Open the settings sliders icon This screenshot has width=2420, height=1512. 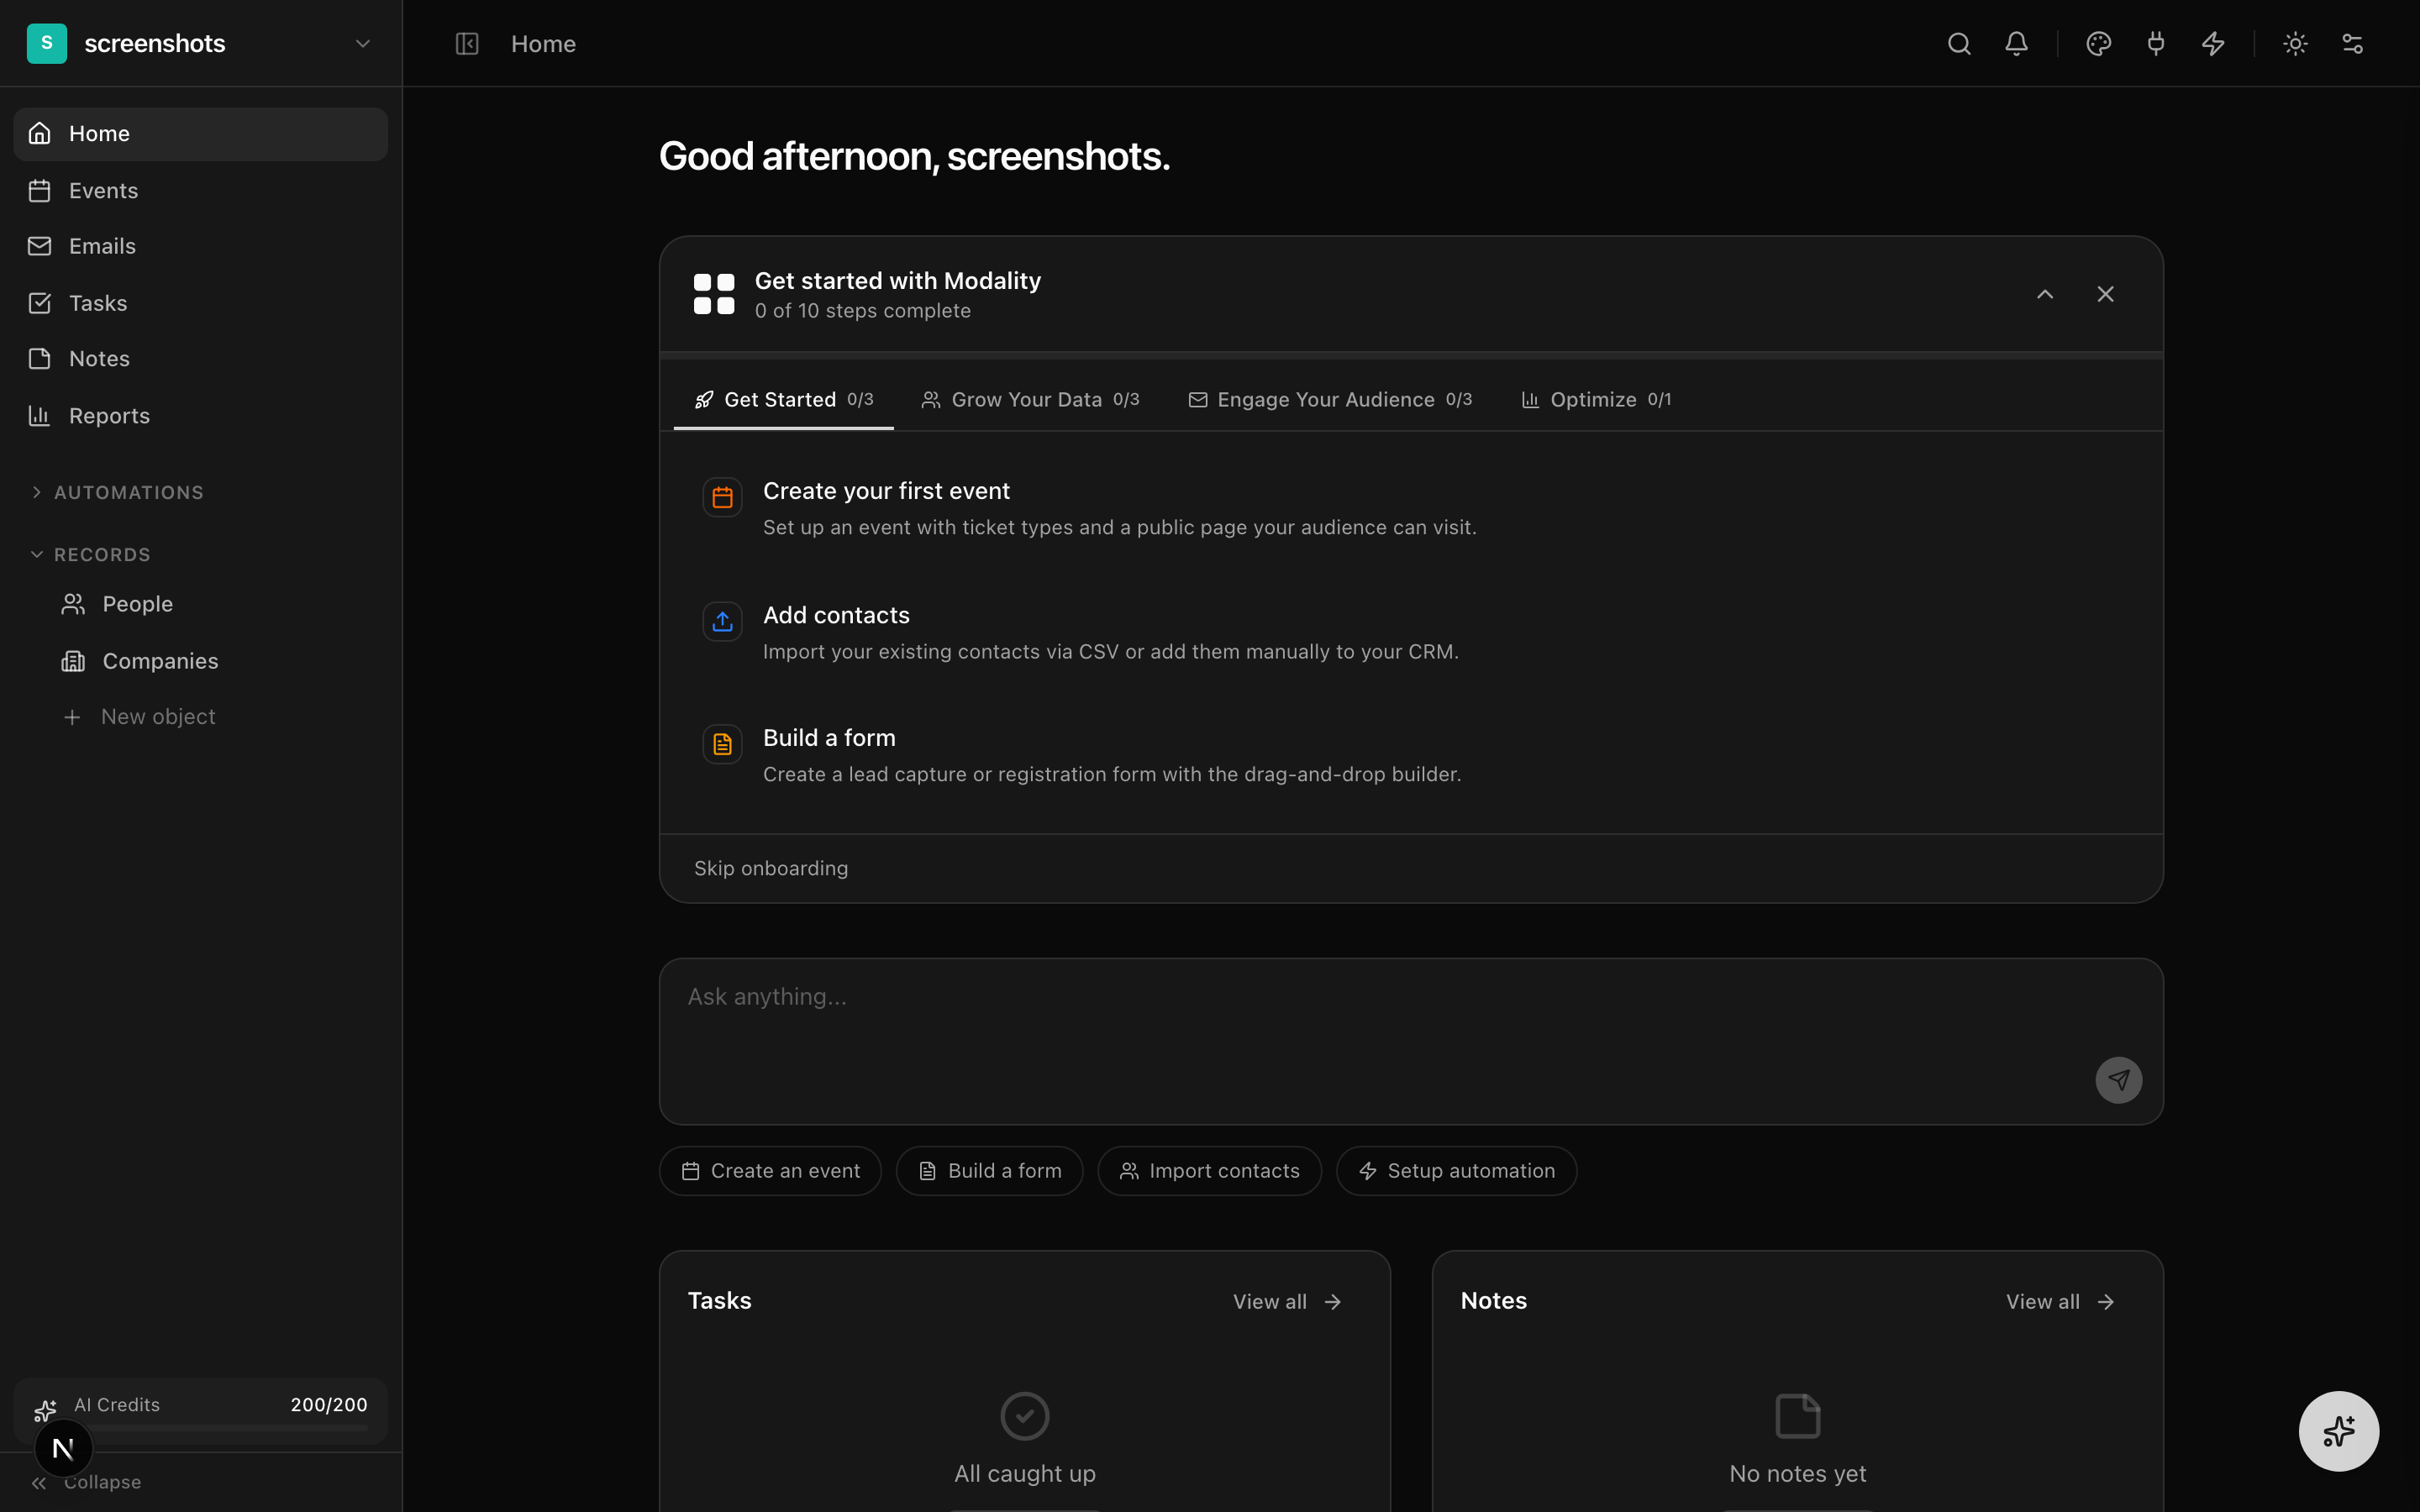point(2352,44)
